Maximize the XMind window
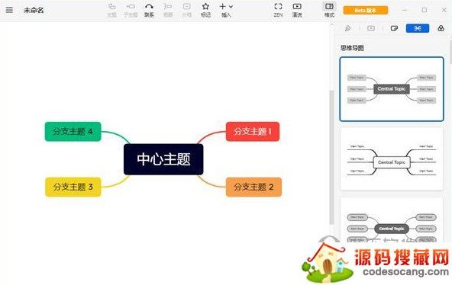Image resolution: width=452 pixels, height=285 pixels. (x=425, y=10)
